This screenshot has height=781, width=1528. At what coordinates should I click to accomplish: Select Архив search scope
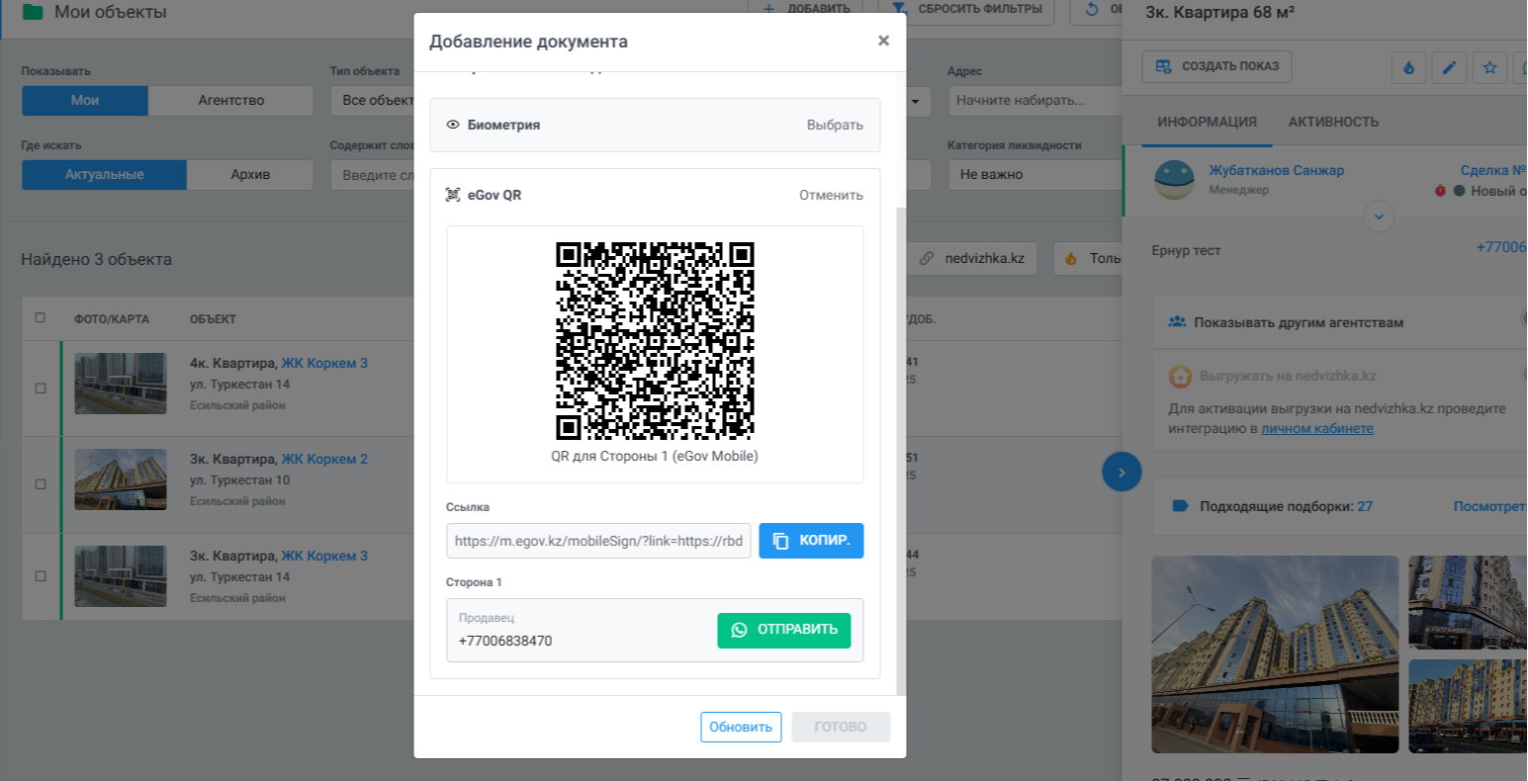[250, 174]
